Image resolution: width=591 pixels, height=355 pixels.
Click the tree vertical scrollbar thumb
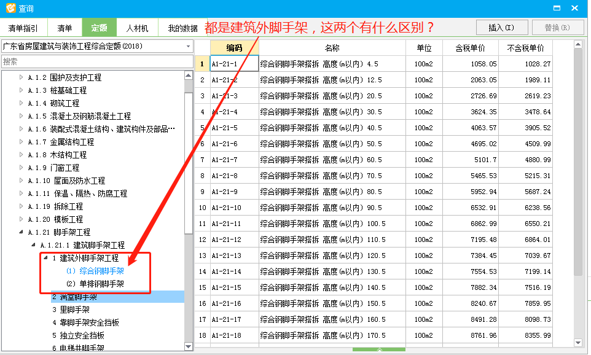click(x=189, y=163)
